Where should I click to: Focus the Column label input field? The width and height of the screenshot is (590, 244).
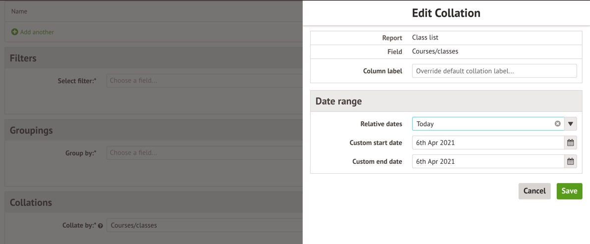click(x=494, y=71)
